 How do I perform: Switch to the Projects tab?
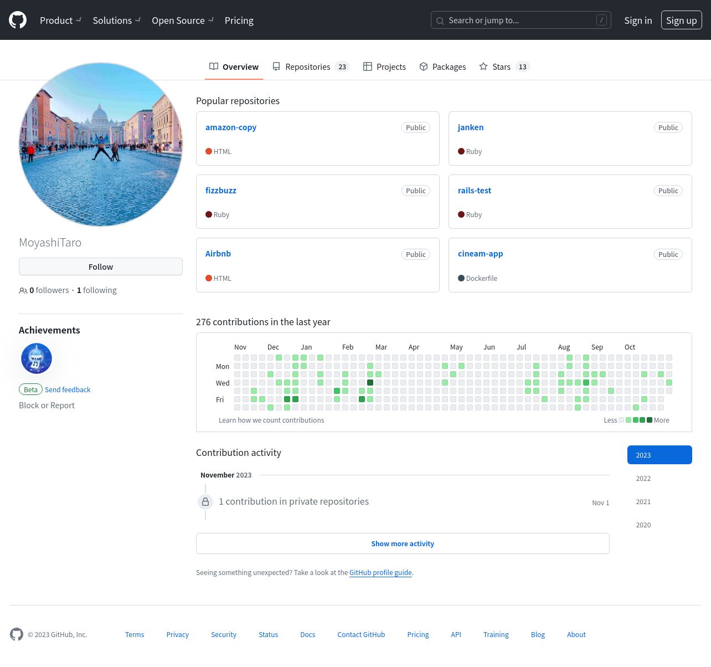384,66
